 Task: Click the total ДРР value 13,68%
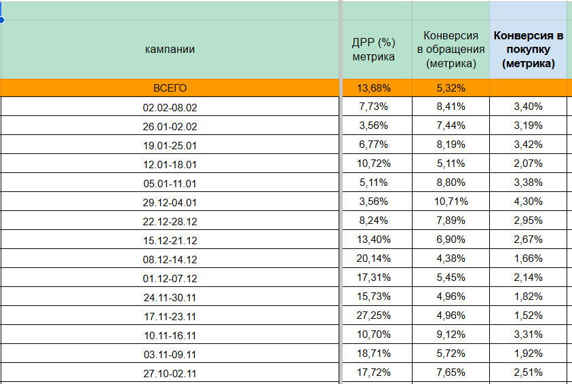tap(374, 88)
